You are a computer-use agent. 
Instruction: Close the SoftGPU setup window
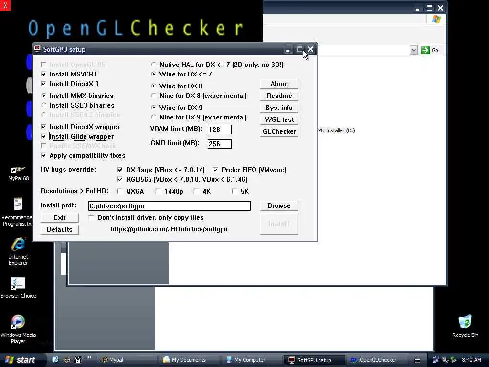pos(310,49)
